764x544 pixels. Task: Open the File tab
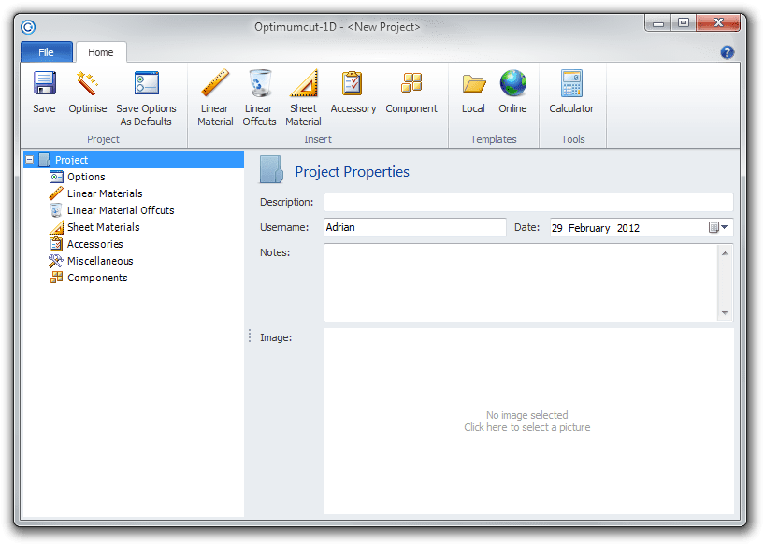tap(47, 52)
